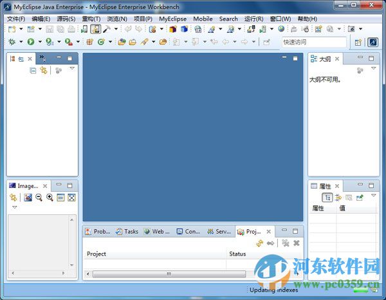
Task: Switch to the Console tab
Action: (188, 232)
